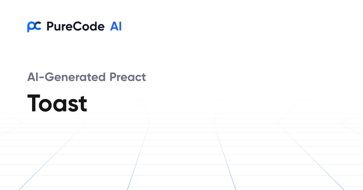The image size is (363, 190).
Task: Select the word "Preact" in the subtitle
Action: point(128,77)
